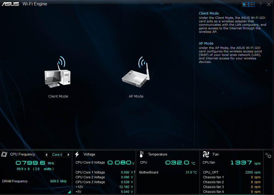The height and width of the screenshot is (195, 274).
Task: Expand CPU Frequency panel via corner triangle
Action: 69,192
